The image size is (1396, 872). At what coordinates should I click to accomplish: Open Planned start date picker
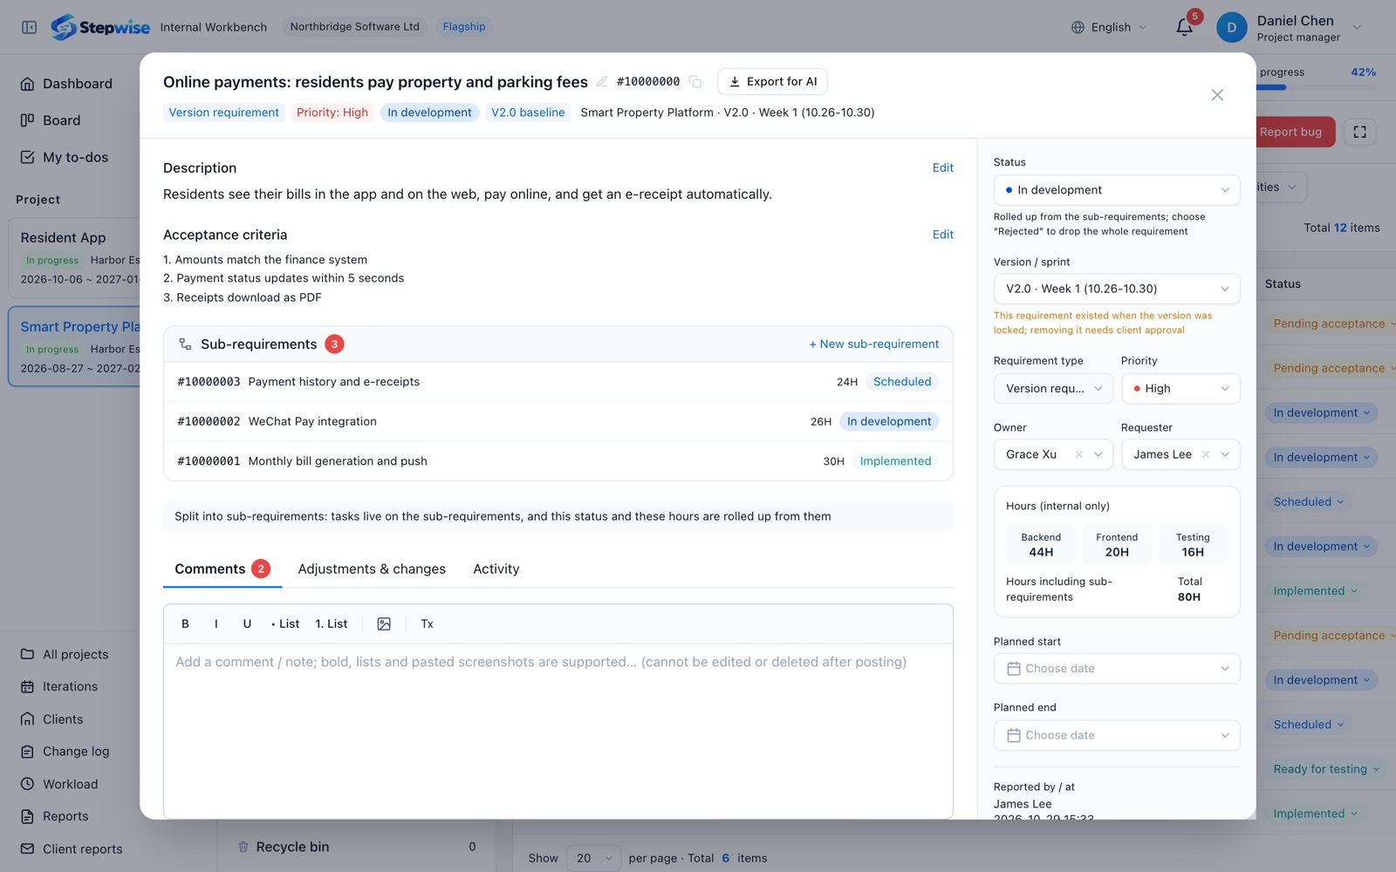click(x=1117, y=669)
